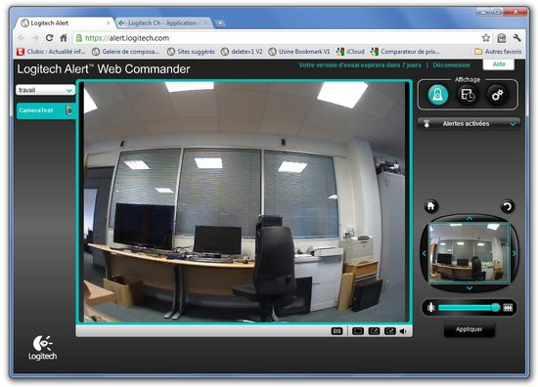538x387 pixels.
Task: Toggle the bookmark star in address bar
Action: (485, 38)
